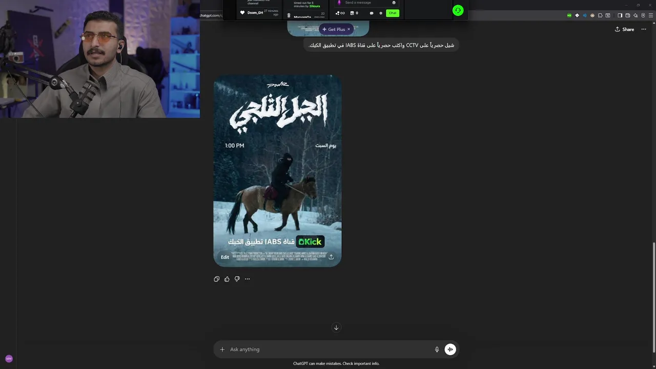Copy the ChatGPT image response

[217, 279]
